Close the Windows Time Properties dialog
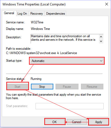 click(x=107, y=4)
